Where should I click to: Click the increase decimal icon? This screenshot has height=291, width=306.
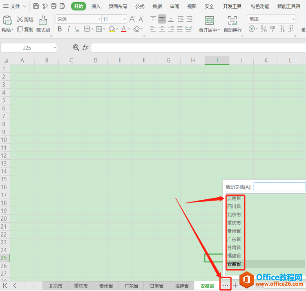(282, 29)
